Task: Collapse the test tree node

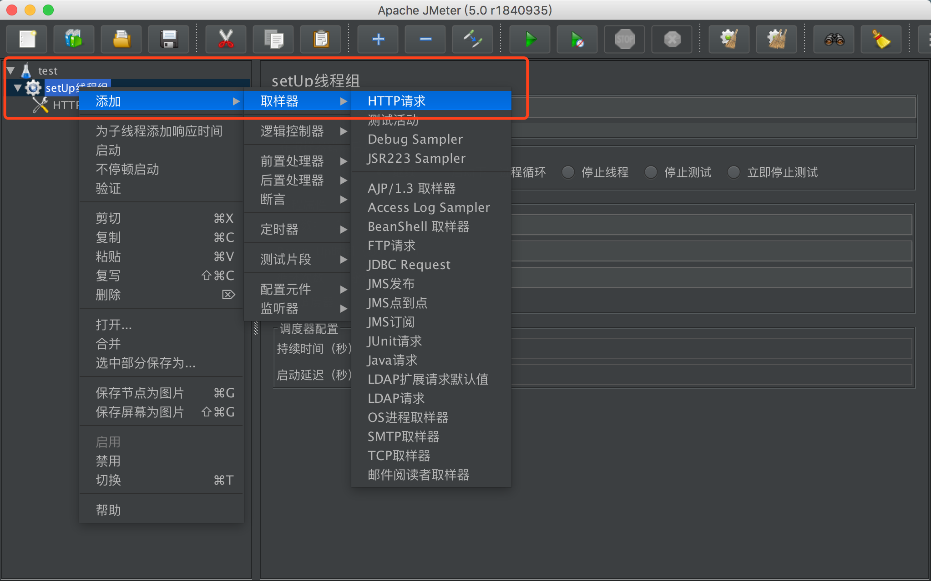Action: pos(11,71)
